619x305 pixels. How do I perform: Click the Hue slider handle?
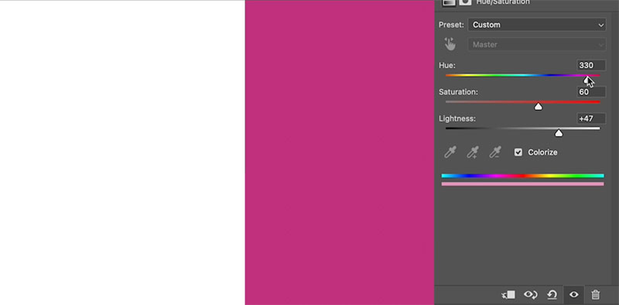pos(587,80)
